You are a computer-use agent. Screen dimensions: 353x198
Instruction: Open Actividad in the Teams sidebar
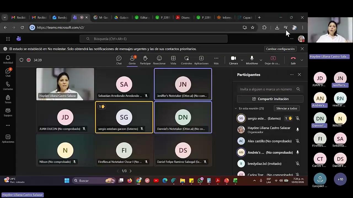coord(8,59)
